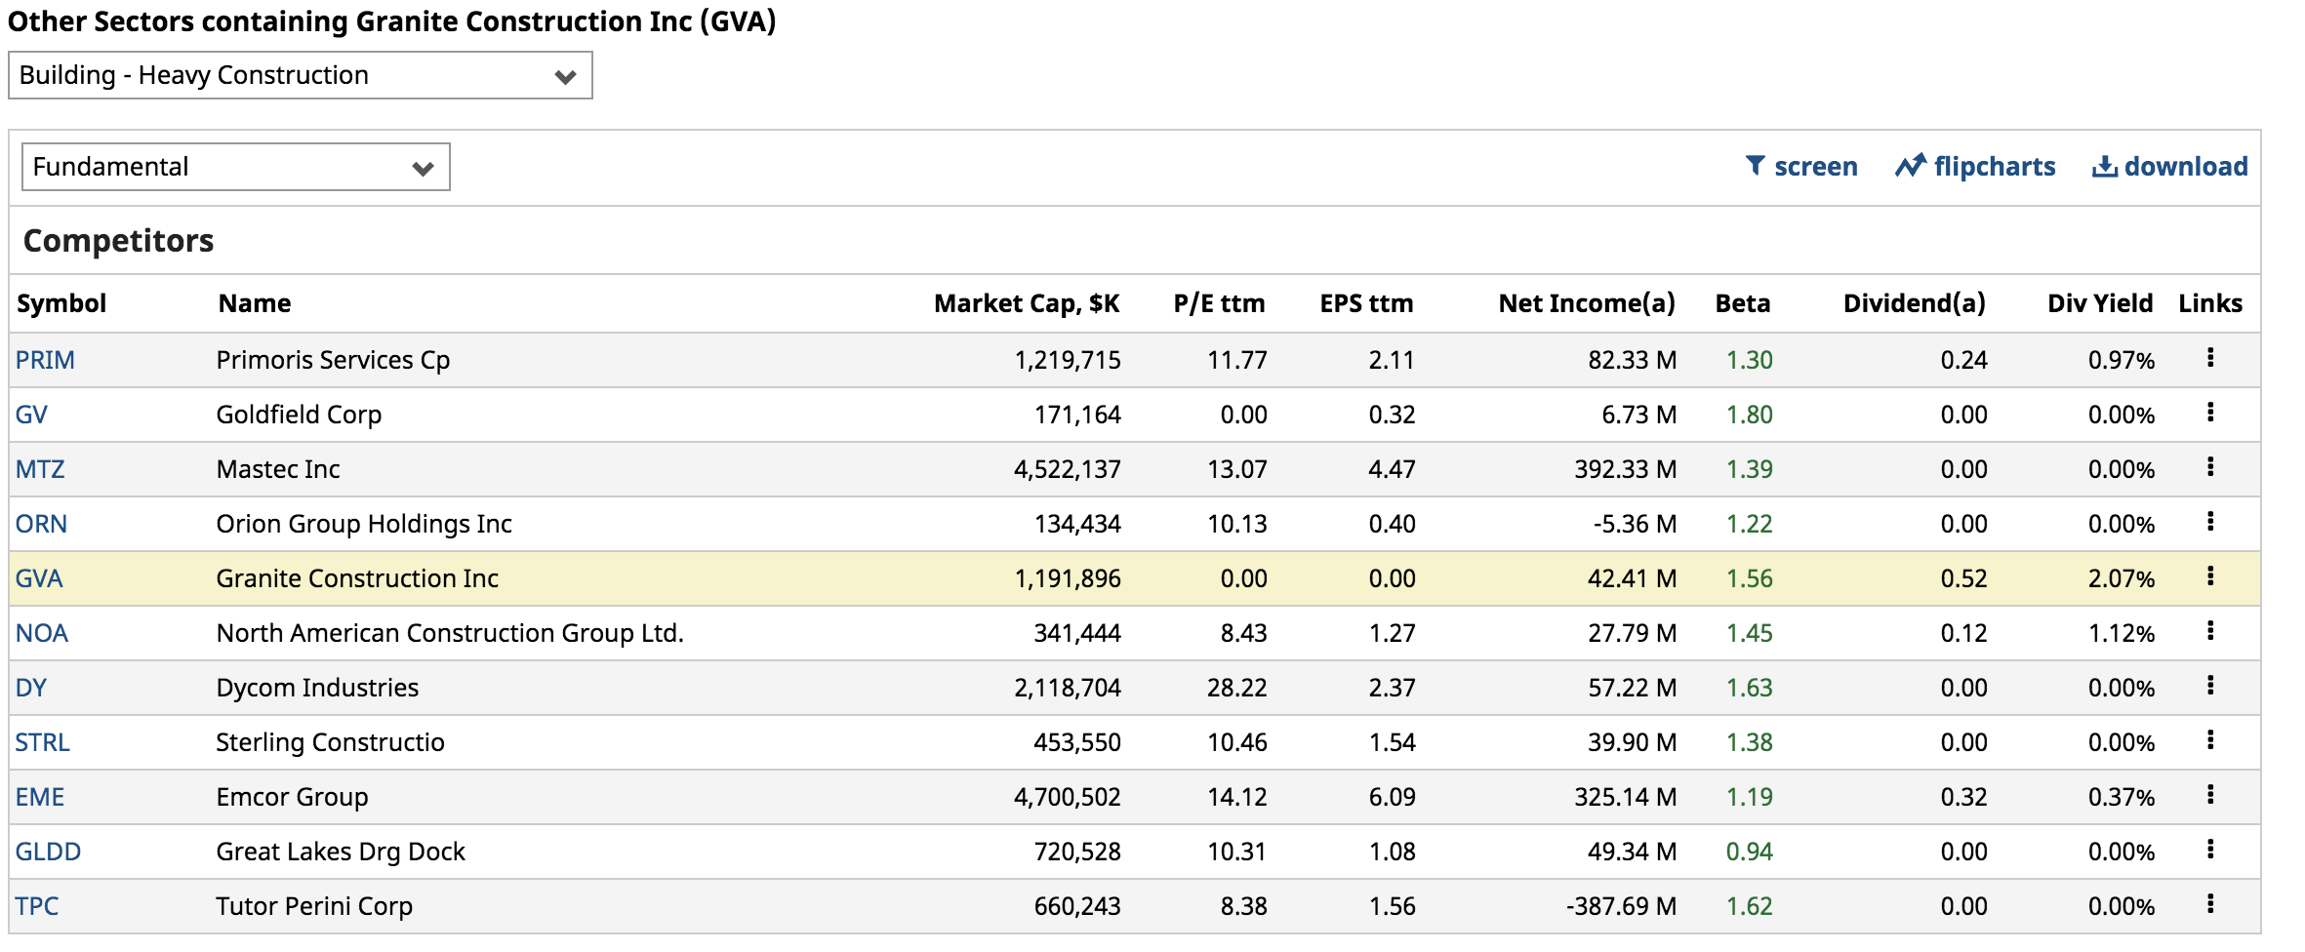
Task: Open the PRIM symbol link
Action: 45,360
